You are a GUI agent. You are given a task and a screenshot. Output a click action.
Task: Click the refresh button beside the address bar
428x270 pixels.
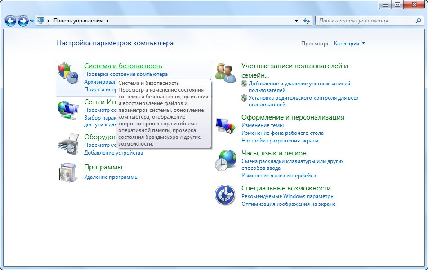pyautogui.click(x=307, y=21)
